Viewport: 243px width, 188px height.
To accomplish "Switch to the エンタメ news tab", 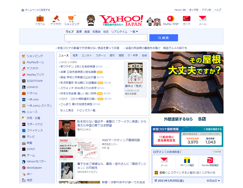I will (x=86, y=55).
